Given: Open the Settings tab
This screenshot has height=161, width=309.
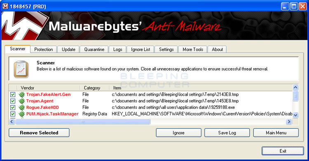Looking at the screenshot, I should coord(166,49).
